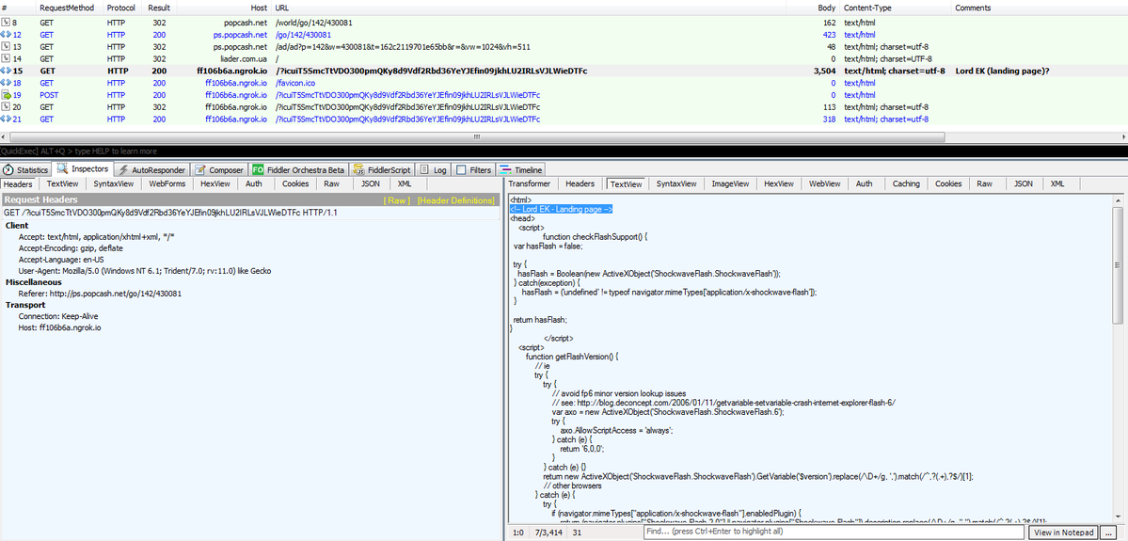Click the redirect icon of session 13

pos(7,47)
